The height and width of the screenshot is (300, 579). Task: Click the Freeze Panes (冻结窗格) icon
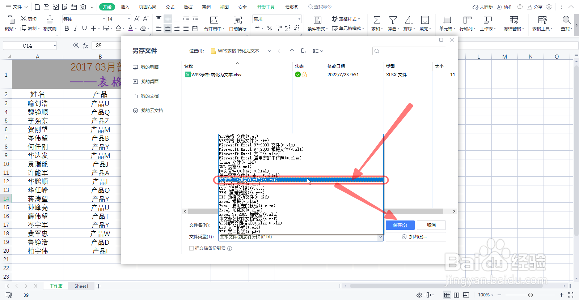click(514, 20)
